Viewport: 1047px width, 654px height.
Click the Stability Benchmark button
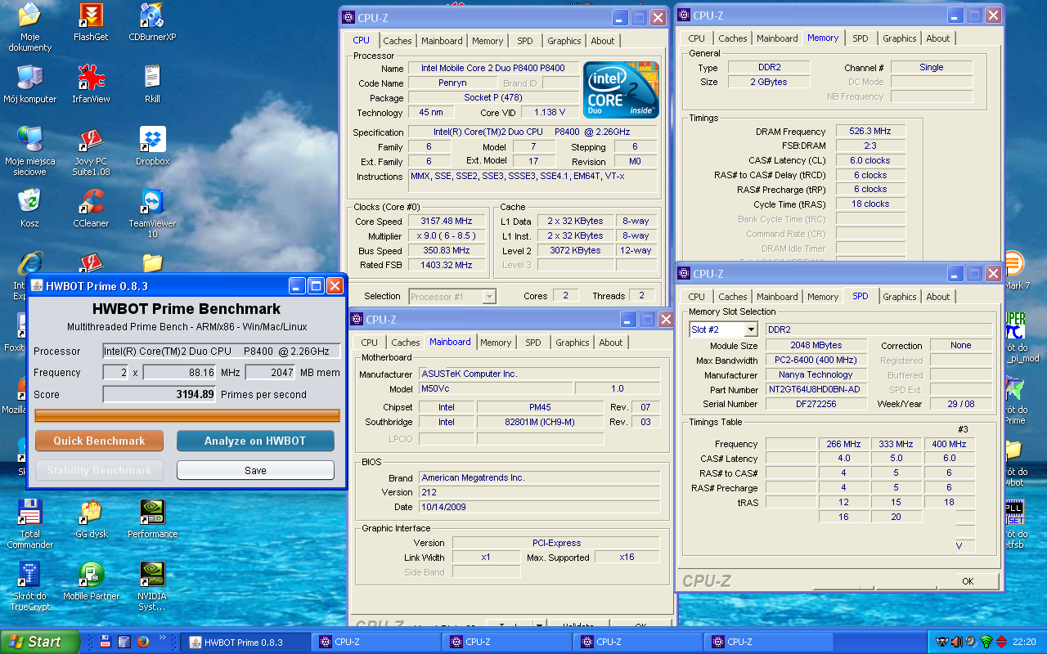pos(99,470)
